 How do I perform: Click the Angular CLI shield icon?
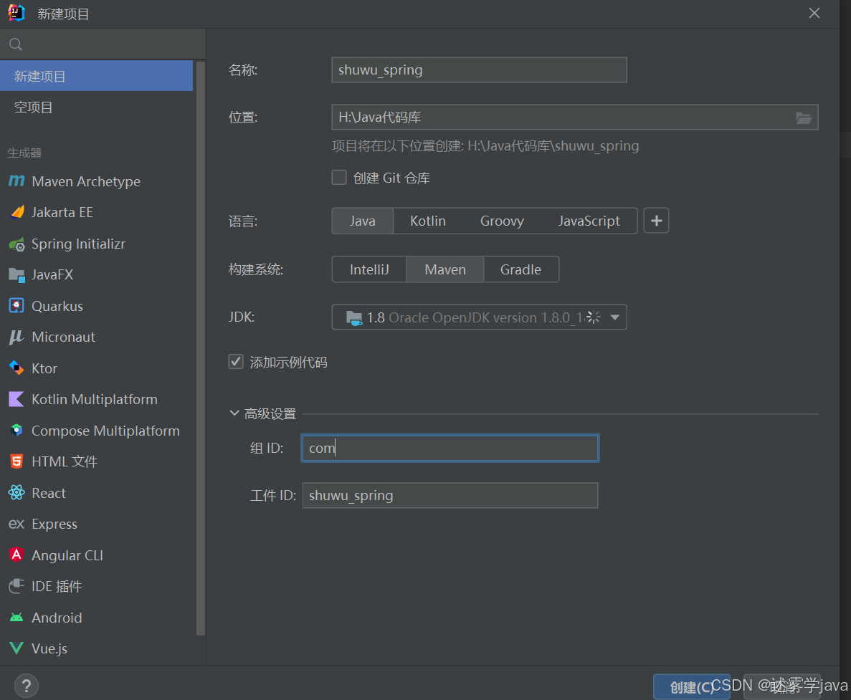(x=16, y=555)
